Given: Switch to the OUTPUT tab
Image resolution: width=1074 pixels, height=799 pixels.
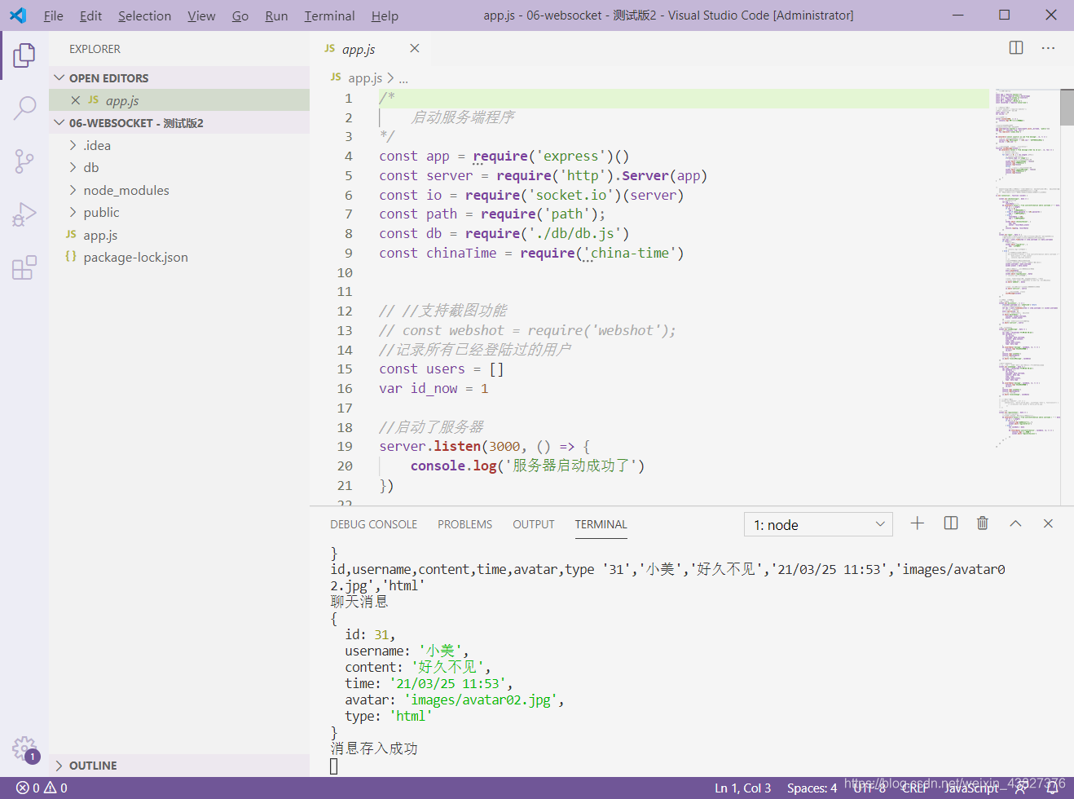Looking at the screenshot, I should click(534, 524).
